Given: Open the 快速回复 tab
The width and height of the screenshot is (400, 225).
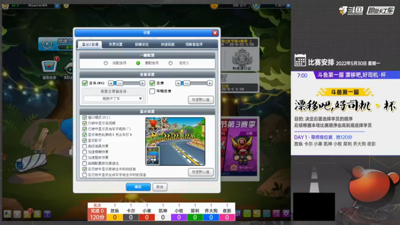Looking at the screenshot, I should coord(167,44).
